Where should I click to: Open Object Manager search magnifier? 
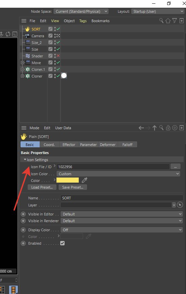pos(161,20)
